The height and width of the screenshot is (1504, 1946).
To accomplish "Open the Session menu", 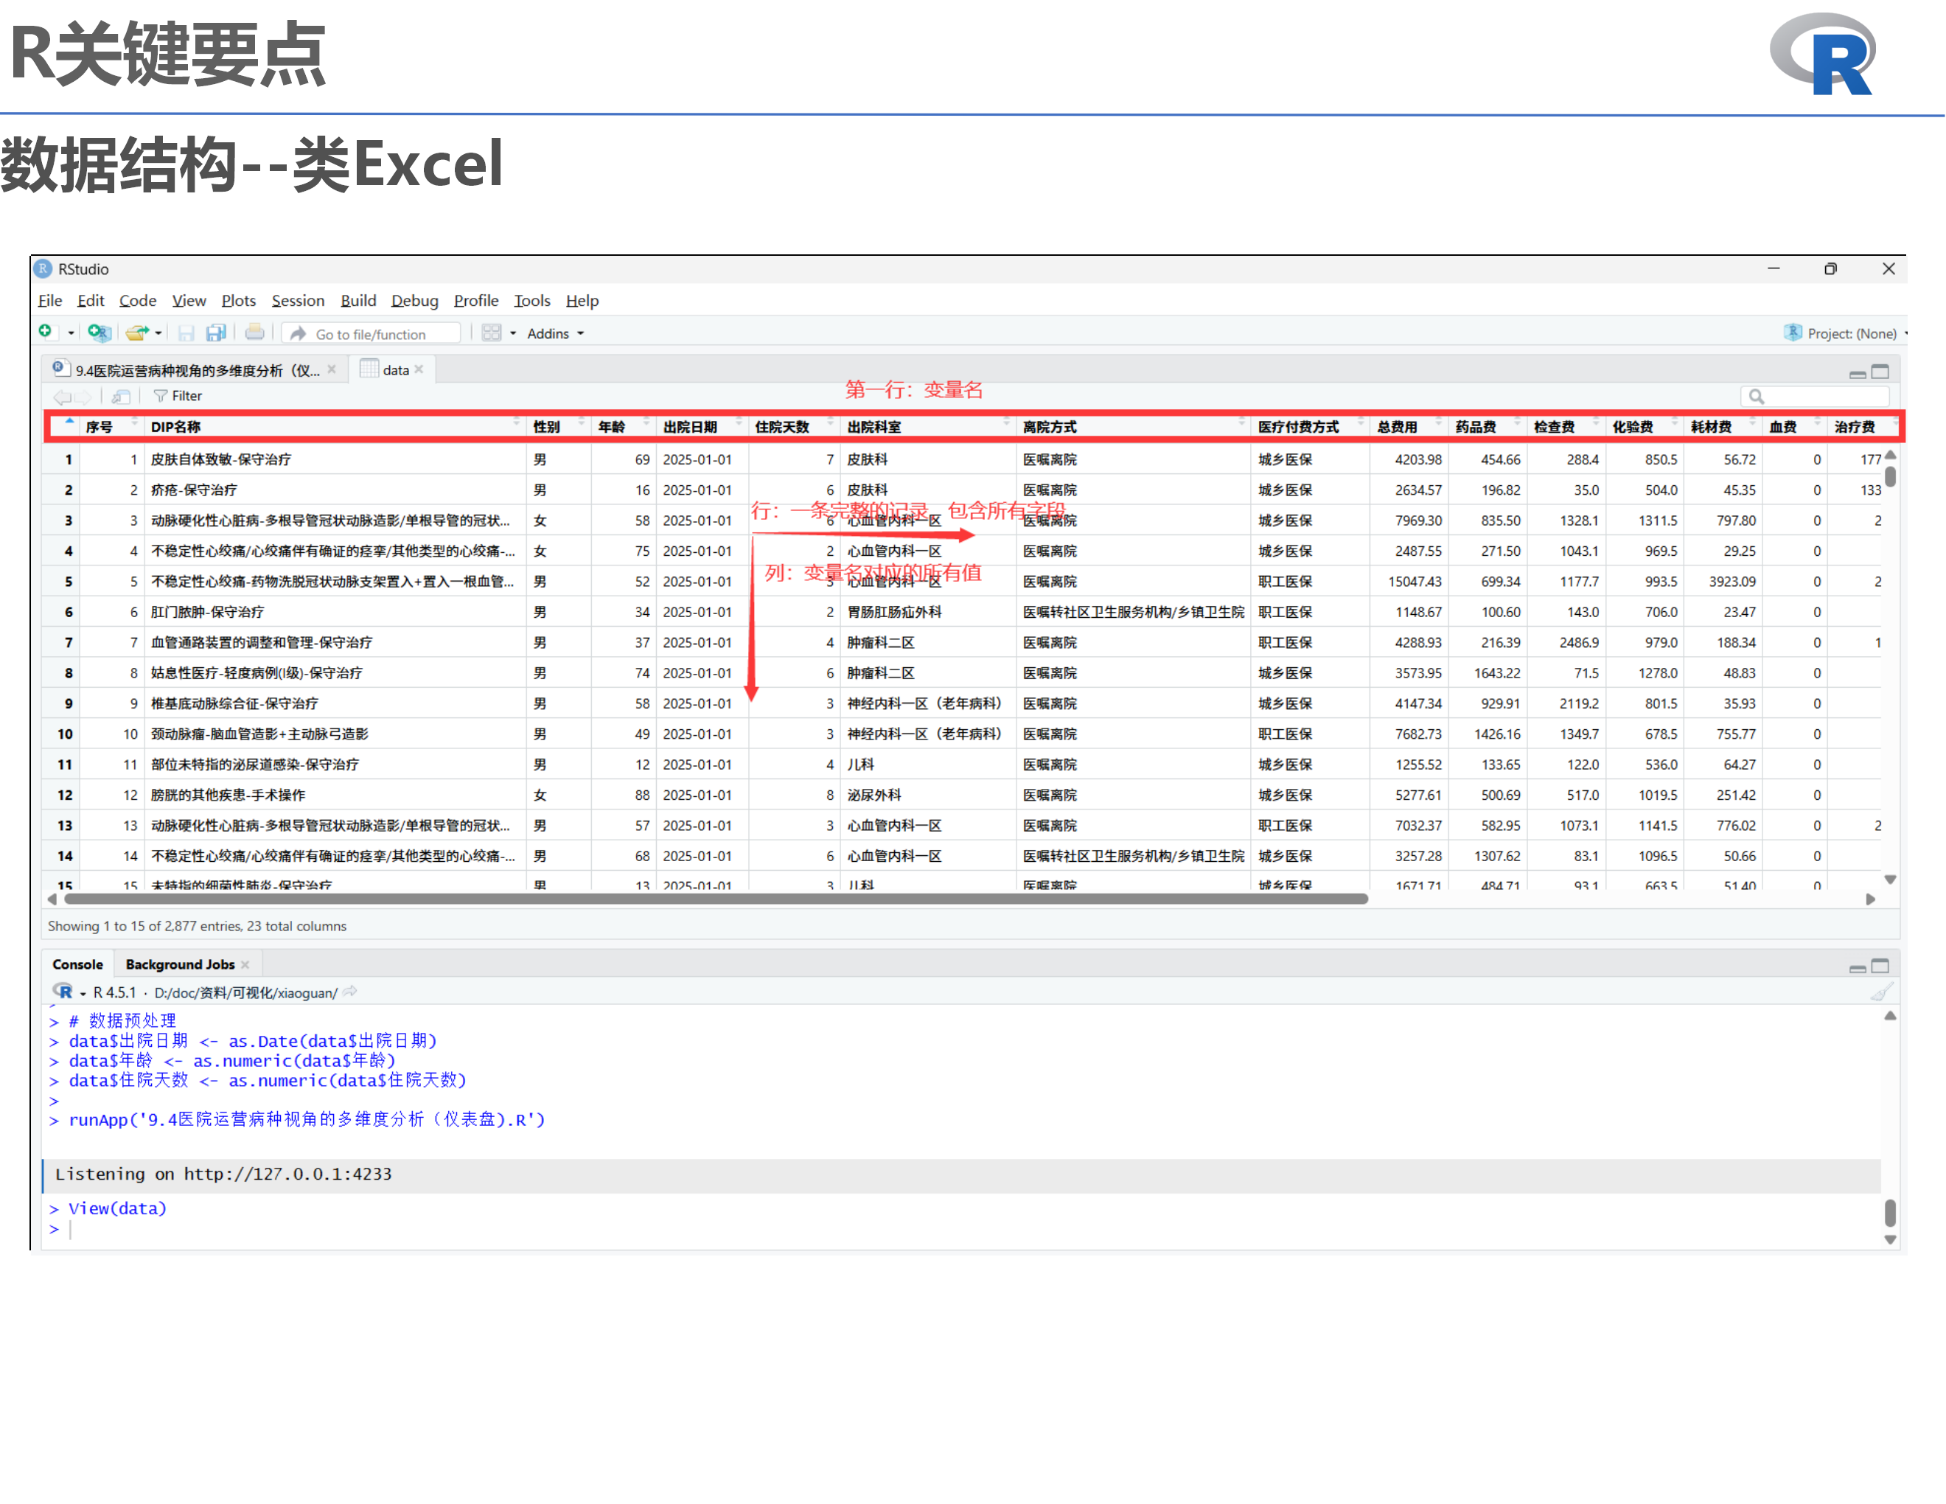I will [x=298, y=300].
